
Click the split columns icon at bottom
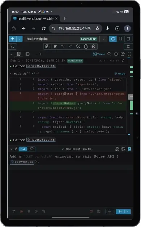[x=99, y=211]
